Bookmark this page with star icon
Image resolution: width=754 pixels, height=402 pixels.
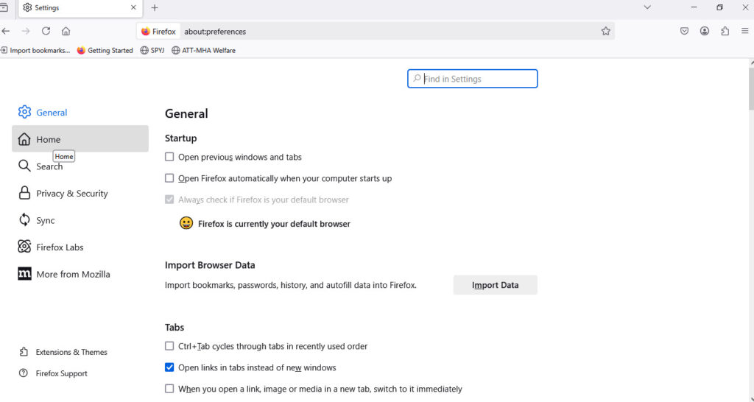605,31
